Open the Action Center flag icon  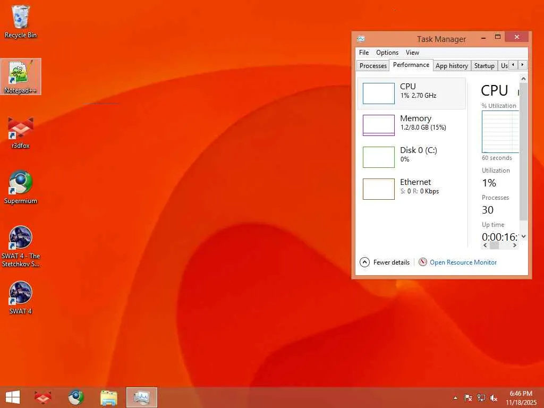point(468,398)
